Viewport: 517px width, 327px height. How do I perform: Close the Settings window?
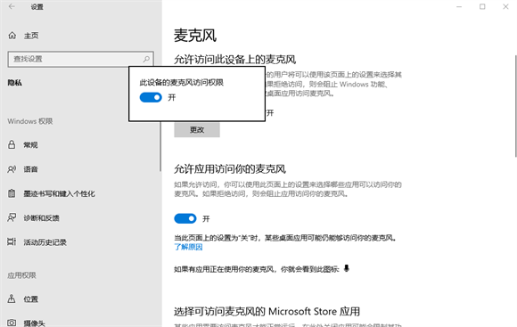(505, 6)
